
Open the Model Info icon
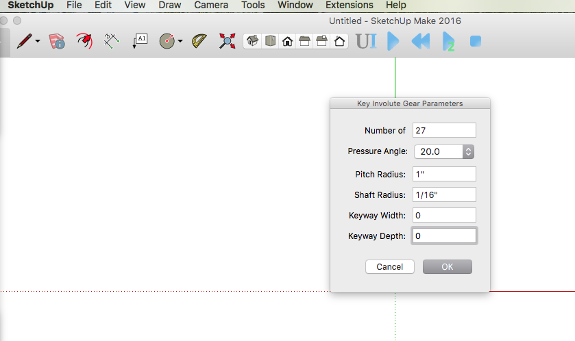[x=57, y=41]
